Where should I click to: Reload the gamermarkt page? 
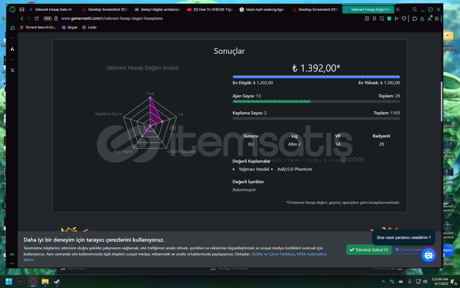[36, 18]
